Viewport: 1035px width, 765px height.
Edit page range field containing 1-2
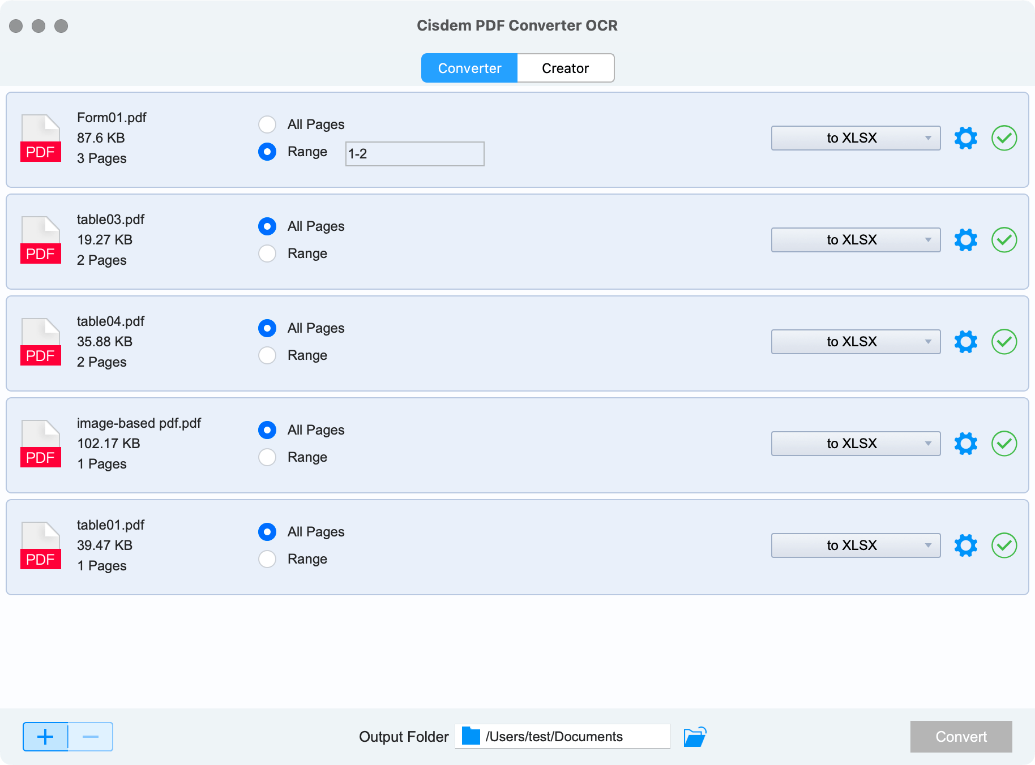(x=415, y=154)
